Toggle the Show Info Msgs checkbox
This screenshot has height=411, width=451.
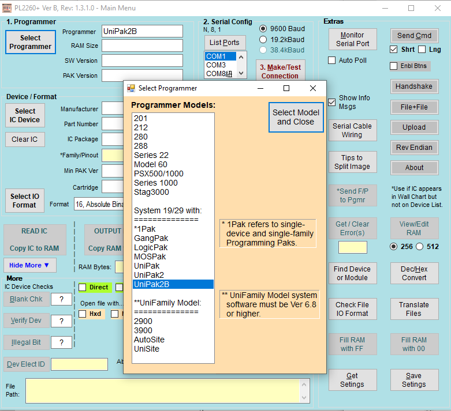(331, 102)
